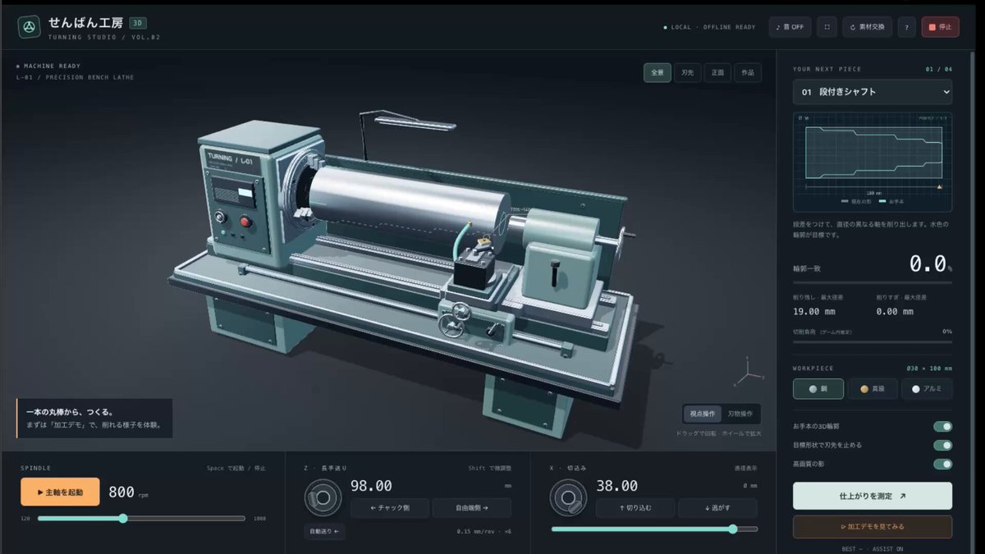Click ↑ 切り込む cut-in button
This screenshot has width=985, height=554.
click(x=635, y=508)
